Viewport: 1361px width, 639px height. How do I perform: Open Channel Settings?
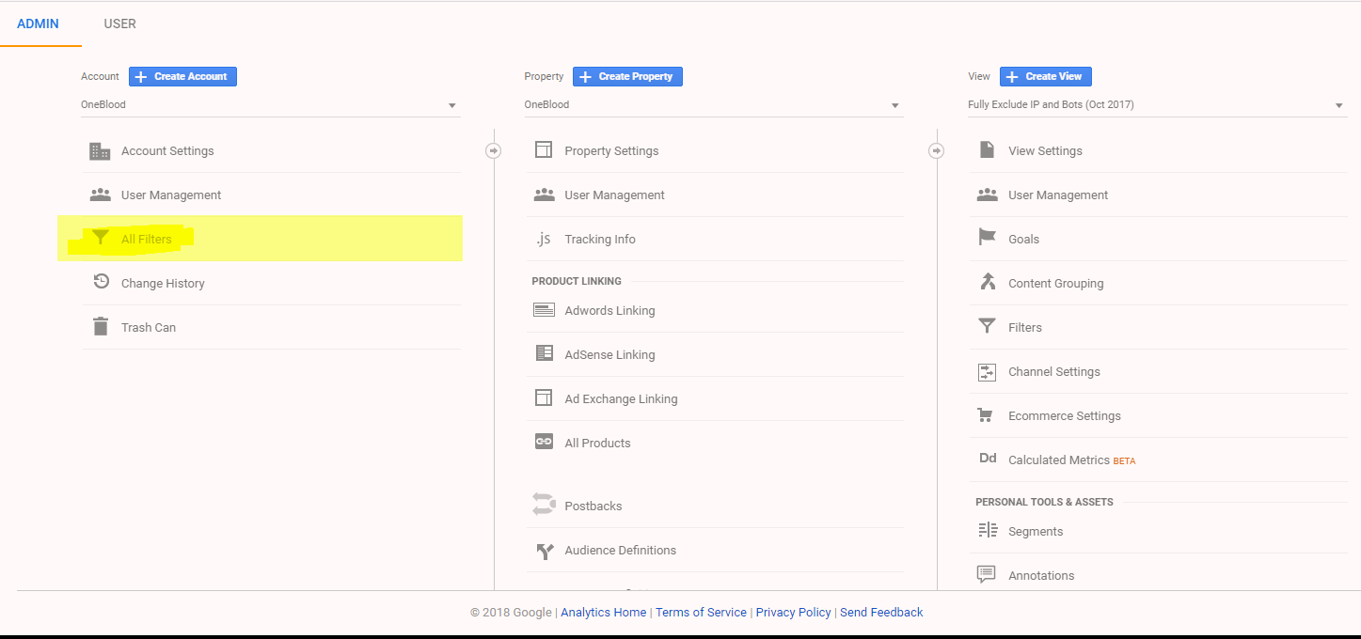click(x=1054, y=372)
